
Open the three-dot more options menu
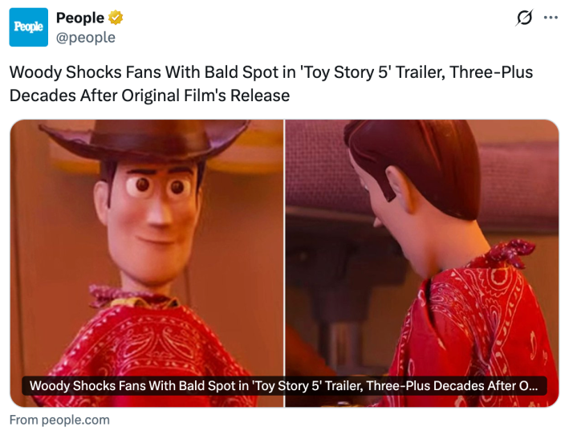coord(551,18)
